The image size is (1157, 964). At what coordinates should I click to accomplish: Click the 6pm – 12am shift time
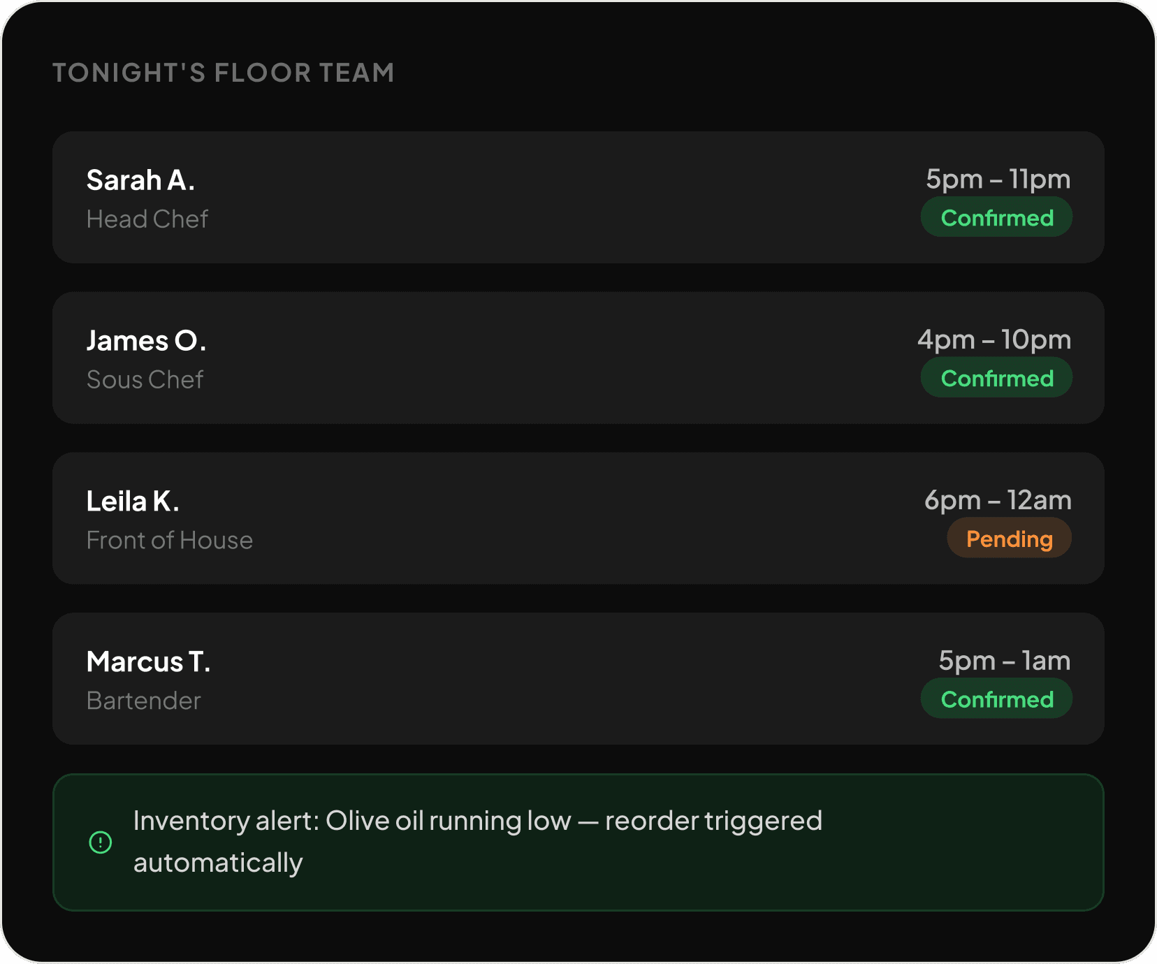coord(998,501)
